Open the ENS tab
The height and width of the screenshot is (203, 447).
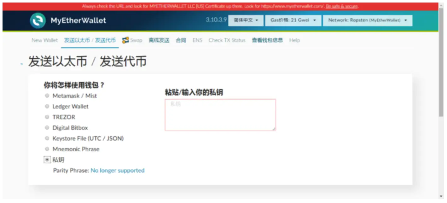coord(197,40)
